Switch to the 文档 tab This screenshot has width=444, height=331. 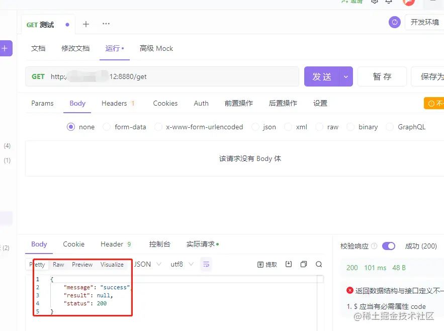[x=38, y=48]
